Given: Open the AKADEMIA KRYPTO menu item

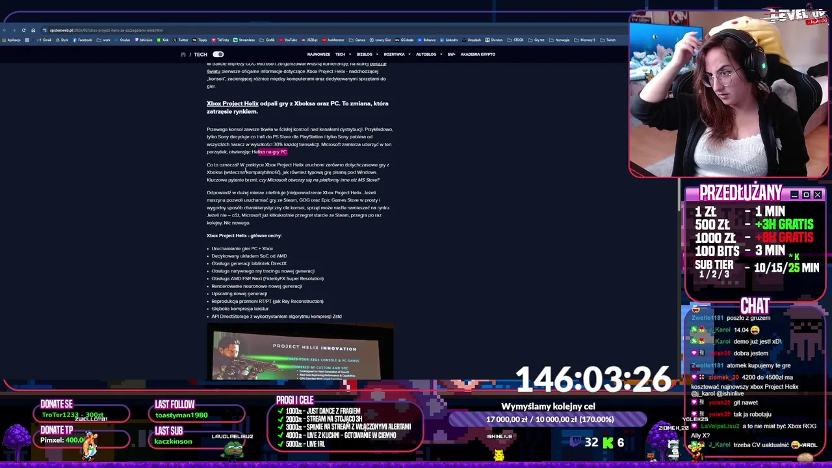Looking at the screenshot, I should coord(478,55).
